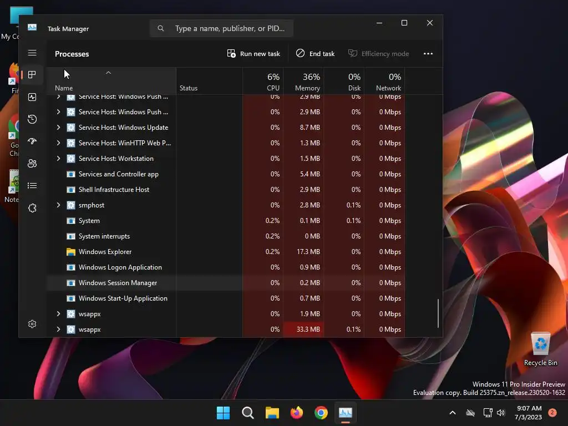Launch Google Chrome from the taskbar
Image resolution: width=568 pixels, height=426 pixels.
pos(321,413)
